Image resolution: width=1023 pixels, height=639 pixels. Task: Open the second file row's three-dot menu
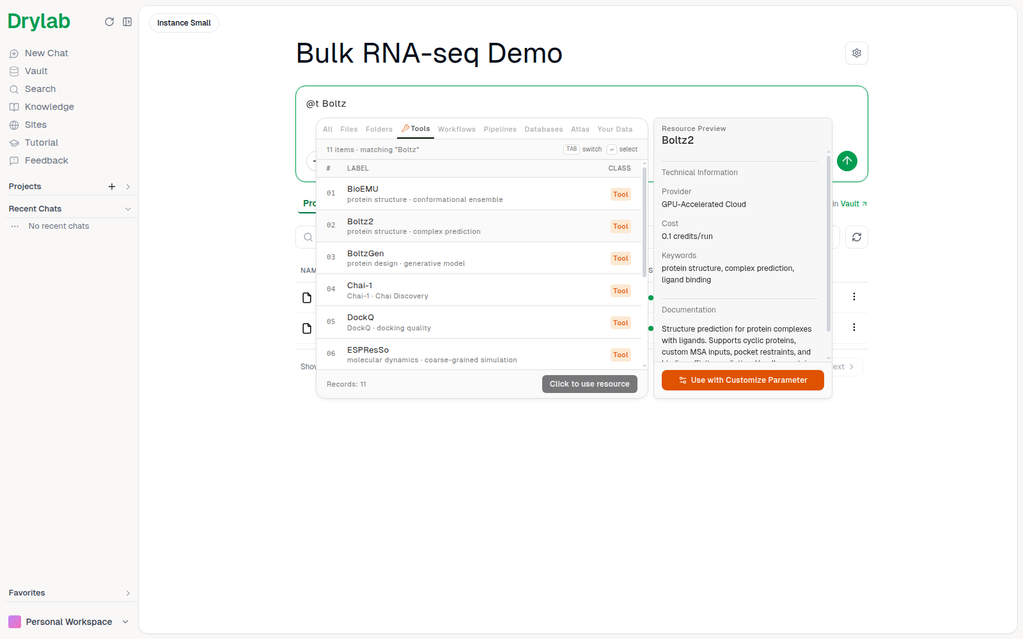[854, 327]
